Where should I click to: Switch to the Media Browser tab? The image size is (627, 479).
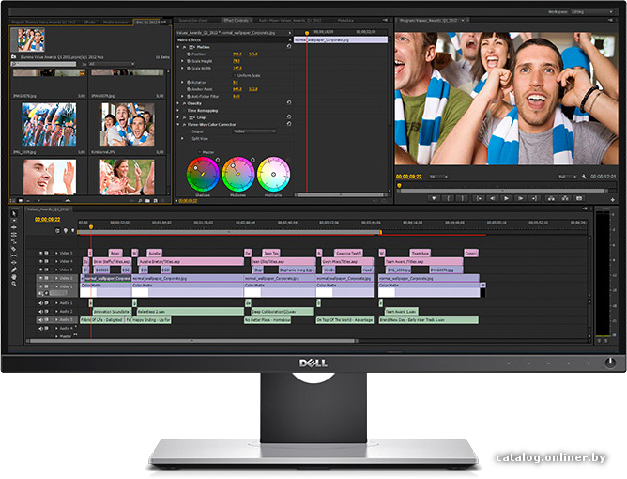tap(115, 22)
